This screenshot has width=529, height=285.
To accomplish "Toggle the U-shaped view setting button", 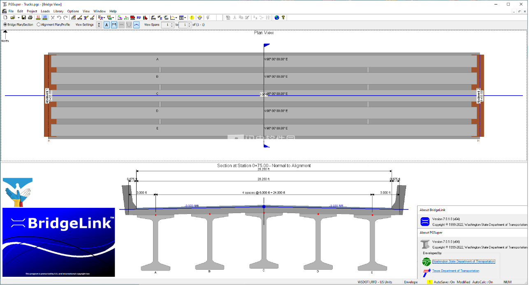I will tap(129, 25).
